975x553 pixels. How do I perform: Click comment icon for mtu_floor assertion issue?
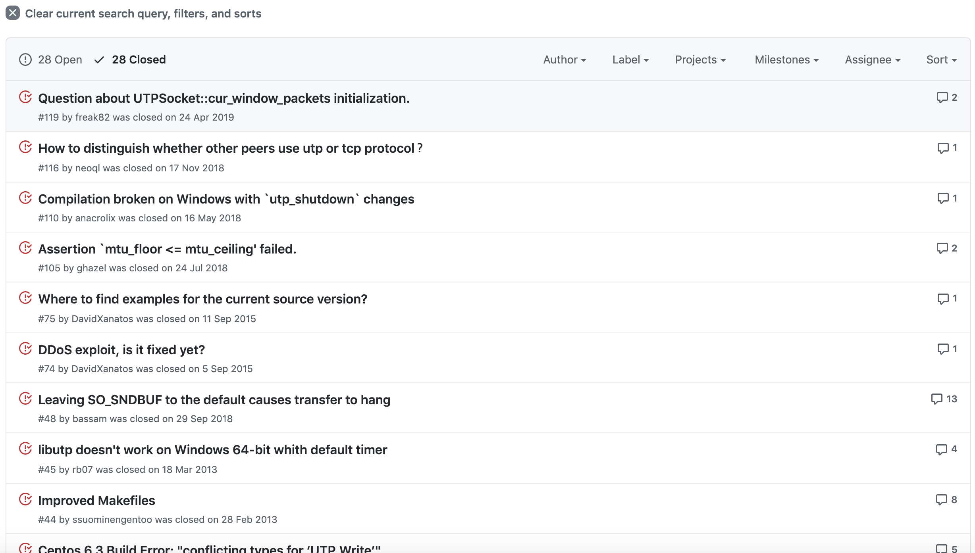[942, 248]
